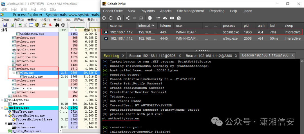
Task: Collapse the explorer.exe tree node
Action: coord(2,108)
